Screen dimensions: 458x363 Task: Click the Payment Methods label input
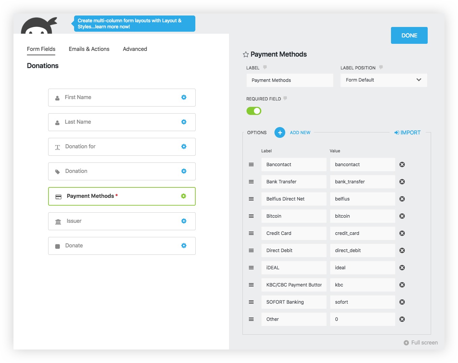pyautogui.click(x=290, y=80)
